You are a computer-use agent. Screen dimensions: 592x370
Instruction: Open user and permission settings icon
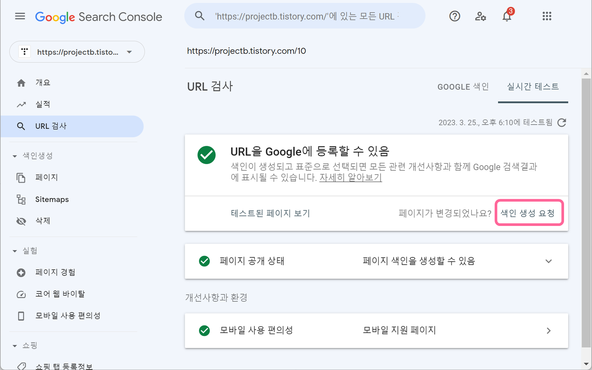[x=481, y=16]
